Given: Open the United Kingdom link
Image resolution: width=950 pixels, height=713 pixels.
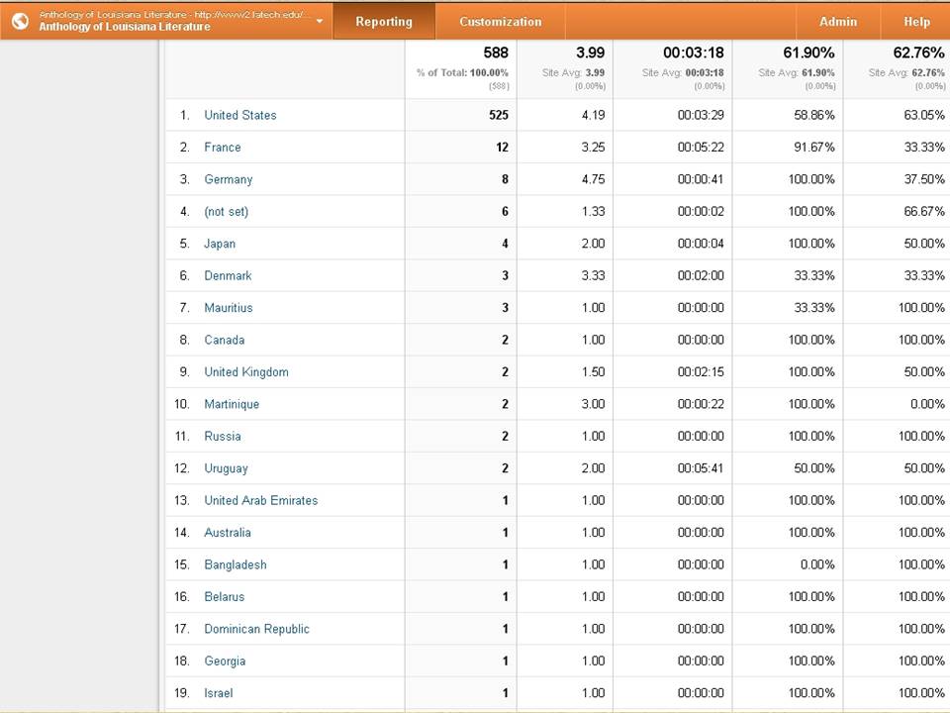Looking at the screenshot, I should pos(246,372).
